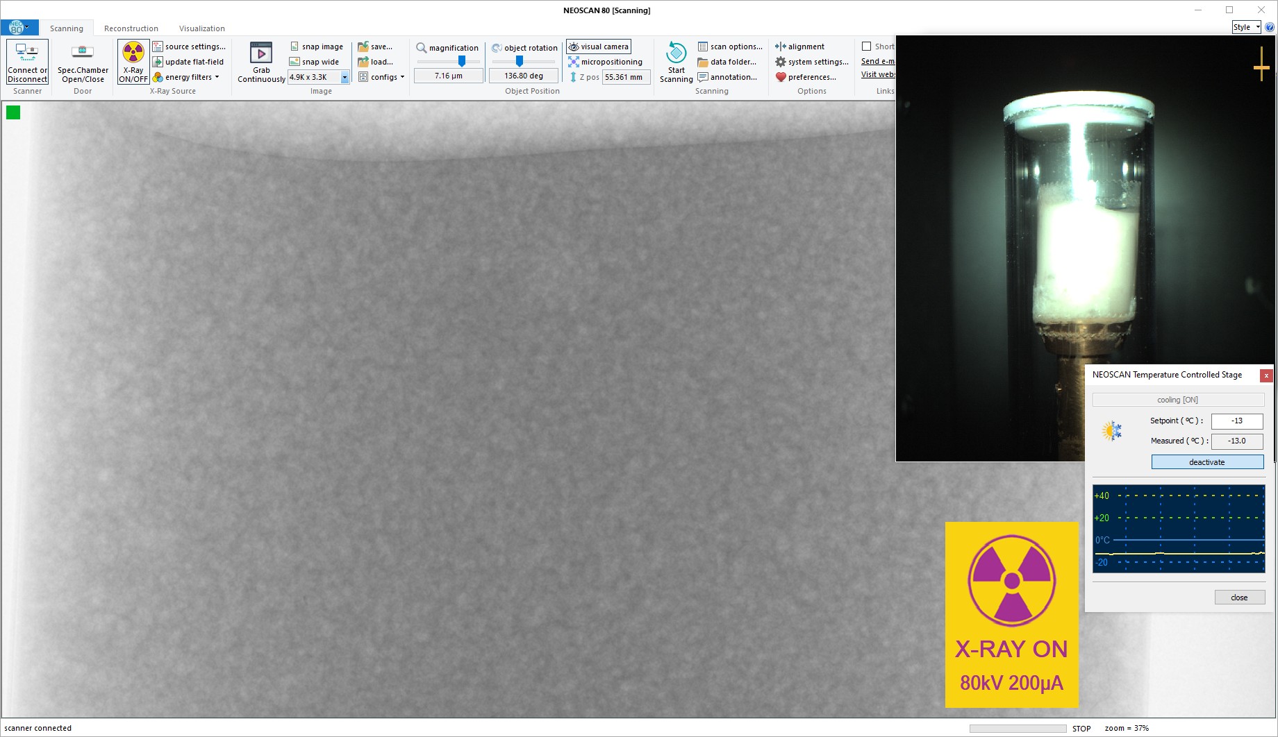Screen dimensions: 1278x737
Task: Toggle the visual camera view
Action: [599, 46]
